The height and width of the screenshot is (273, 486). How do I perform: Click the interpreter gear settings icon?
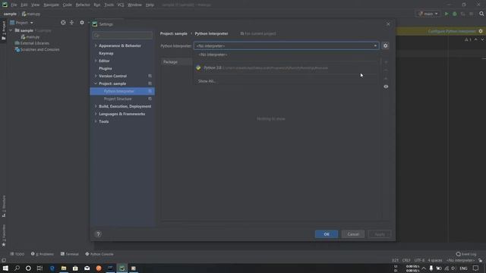[385, 45]
